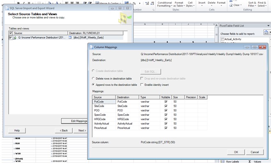Open Format as Table dropdown
Screen dimensions: 271x164
coord(179,4)
